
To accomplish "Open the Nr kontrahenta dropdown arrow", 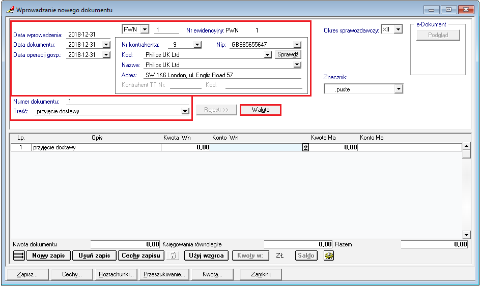I will 197,45.
